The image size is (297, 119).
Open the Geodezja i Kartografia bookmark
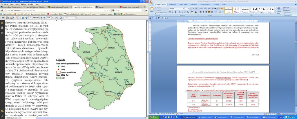[105, 14]
